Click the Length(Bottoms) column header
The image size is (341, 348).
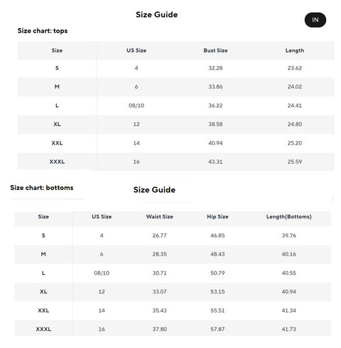coord(289,216)
